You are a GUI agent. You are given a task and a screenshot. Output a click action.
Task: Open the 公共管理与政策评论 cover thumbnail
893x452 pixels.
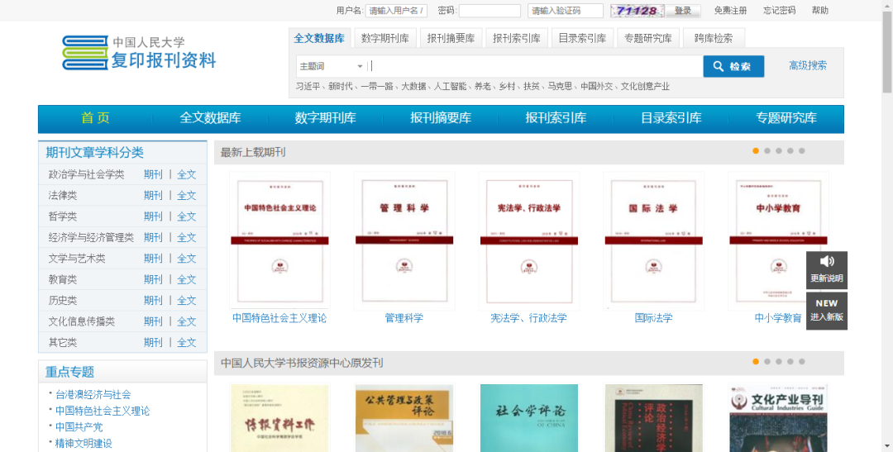click(404, 418)
